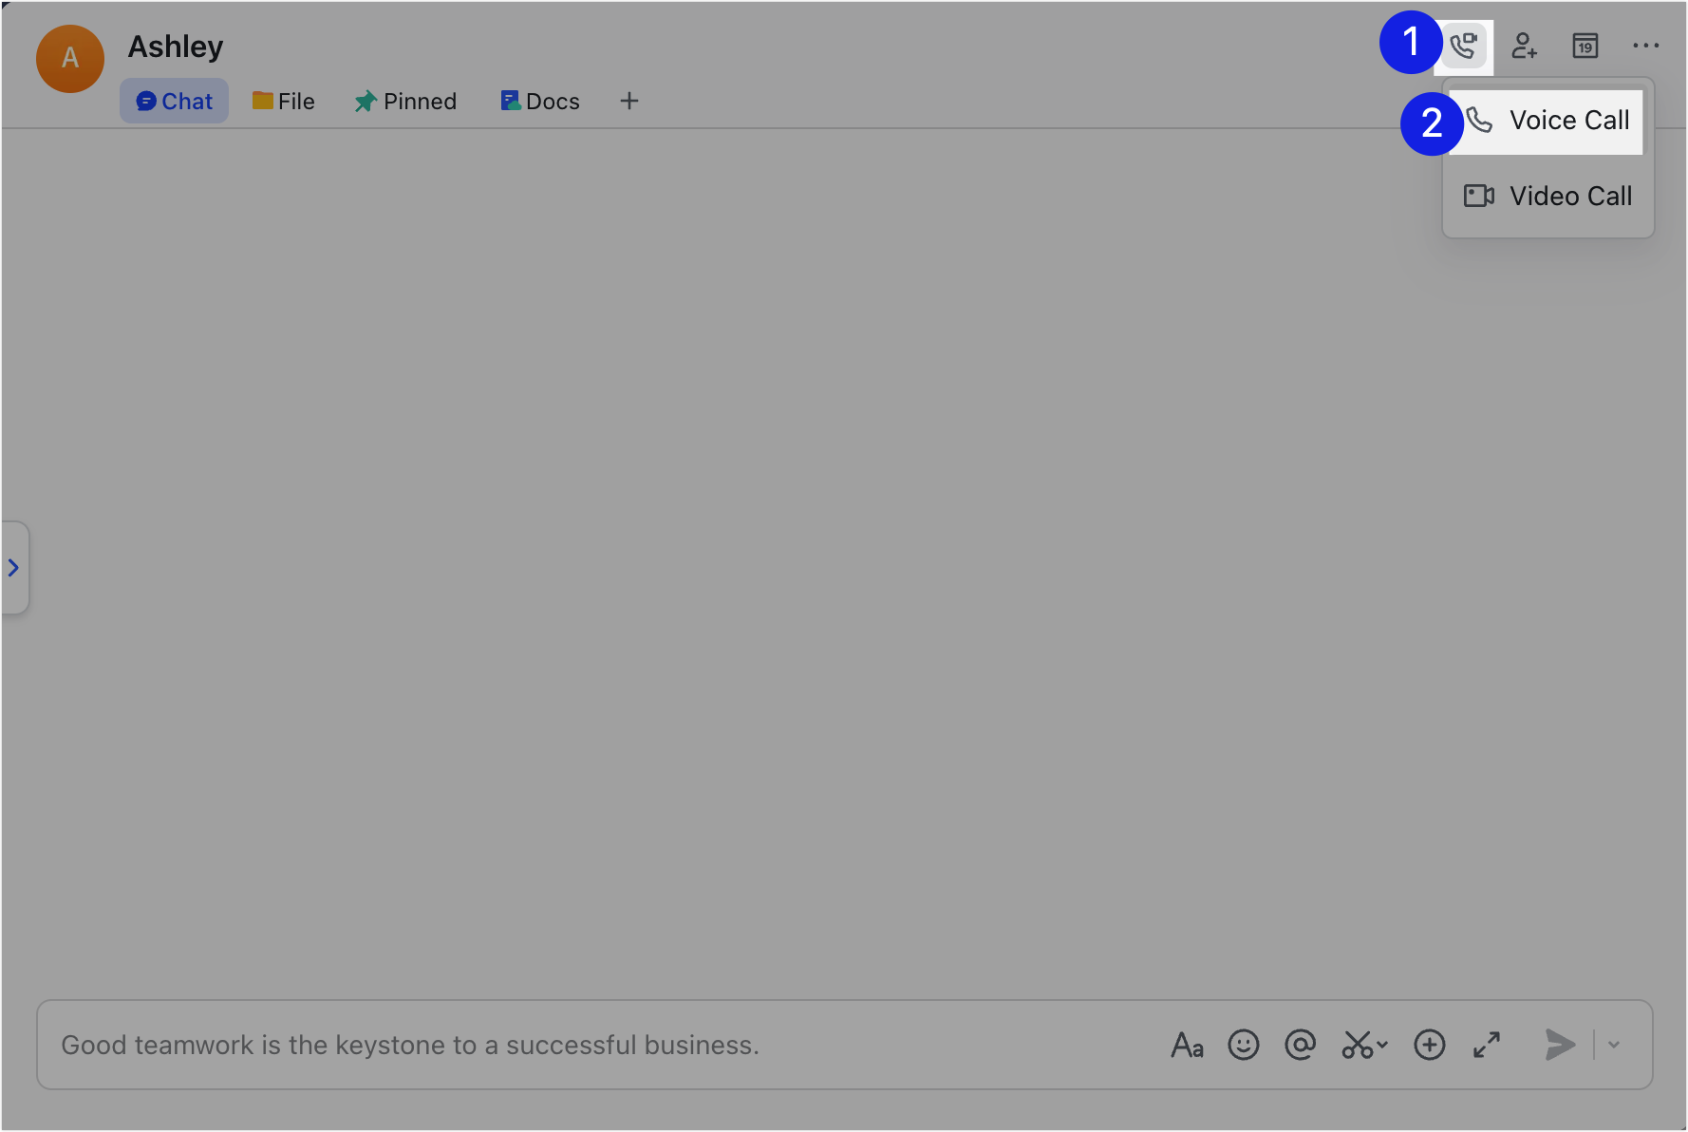This screenshot has height=1132, width=1688.
Task: Expand the message editor to full size
Action: [x=1487, y=1045]
